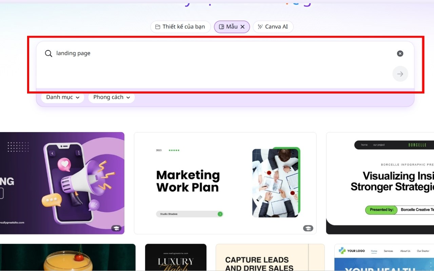
Task: Click the education badge on the megaphone template
Action: click(116, 228)
